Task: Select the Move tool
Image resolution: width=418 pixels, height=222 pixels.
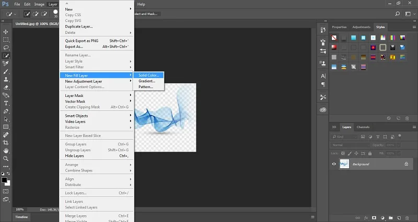Action: pyautogui.click(x=6, y=32)
